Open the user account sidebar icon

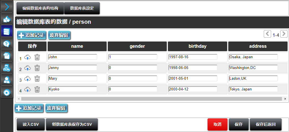coord(7,80)
